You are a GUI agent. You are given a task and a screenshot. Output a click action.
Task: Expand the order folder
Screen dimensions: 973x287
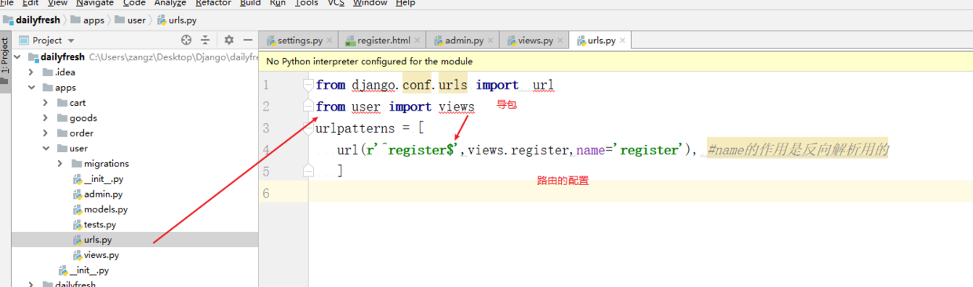pos(47,133)
